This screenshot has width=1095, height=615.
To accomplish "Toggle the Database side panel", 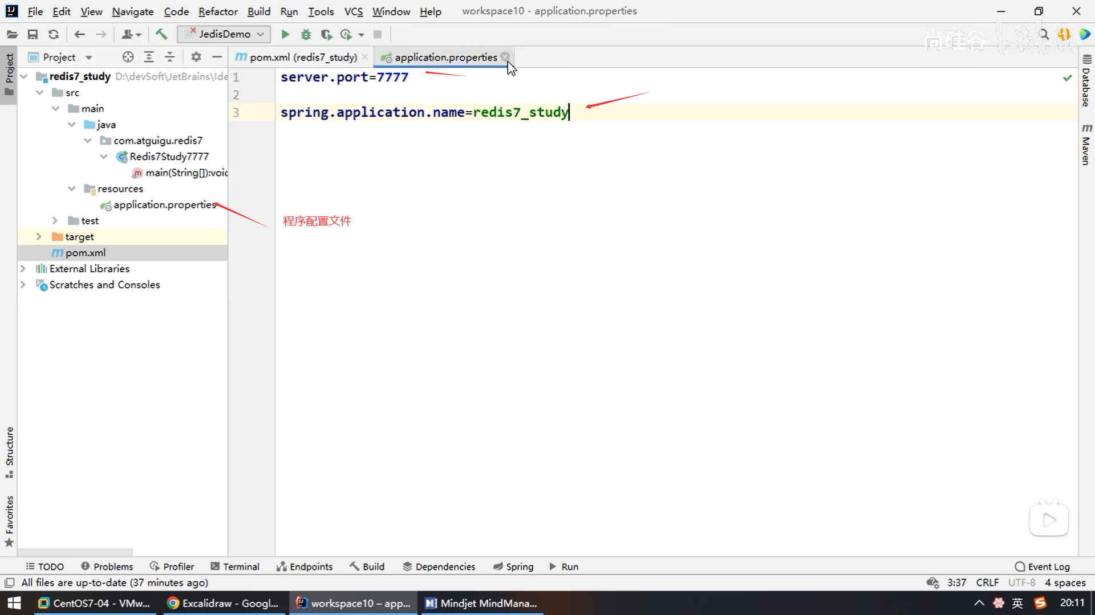I will tap(1086, 81).
